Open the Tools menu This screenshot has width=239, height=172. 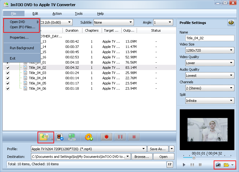point(79,14)
